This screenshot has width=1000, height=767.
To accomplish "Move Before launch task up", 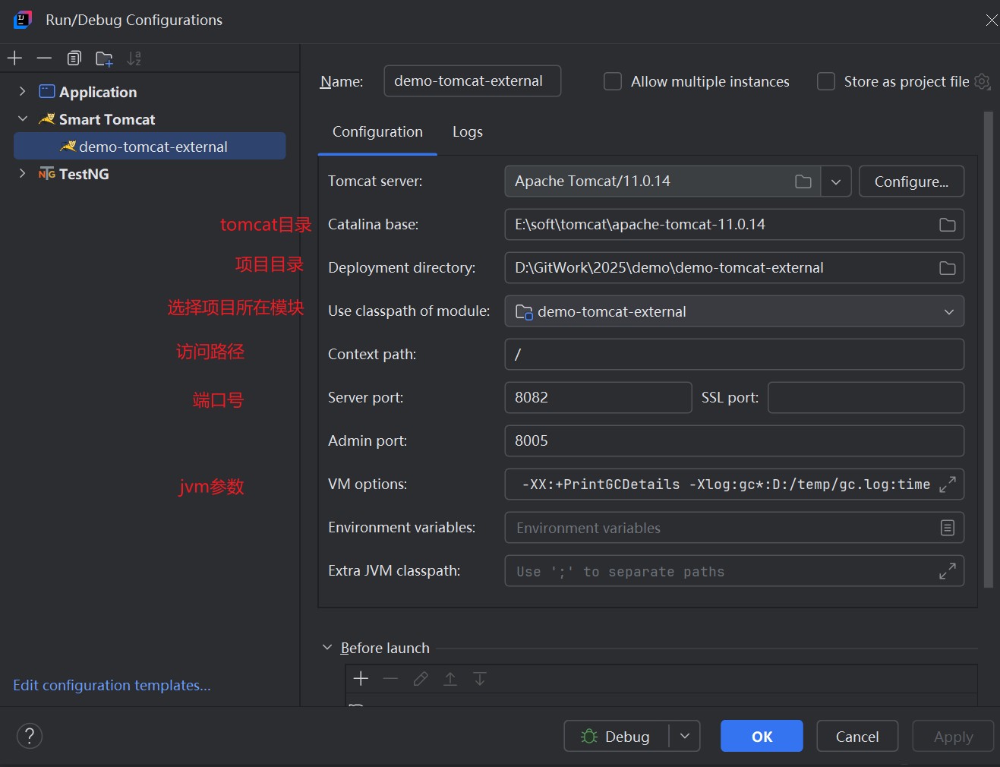I will pos(450,678).
